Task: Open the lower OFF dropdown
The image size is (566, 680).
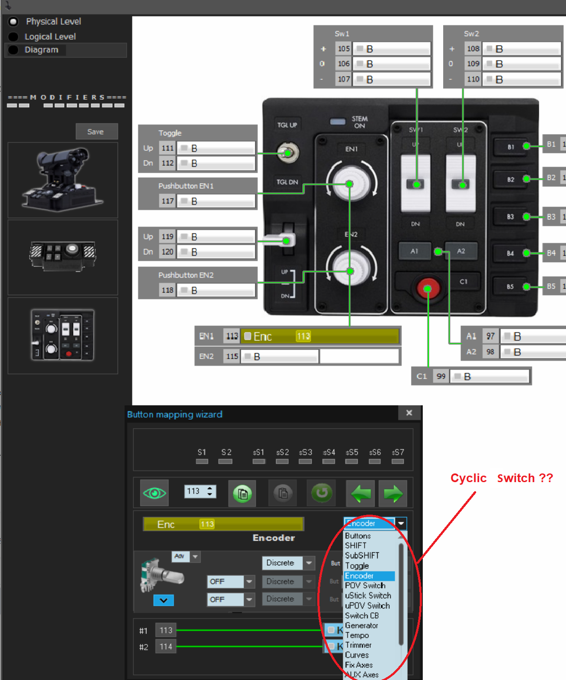Action: [249, 599]
